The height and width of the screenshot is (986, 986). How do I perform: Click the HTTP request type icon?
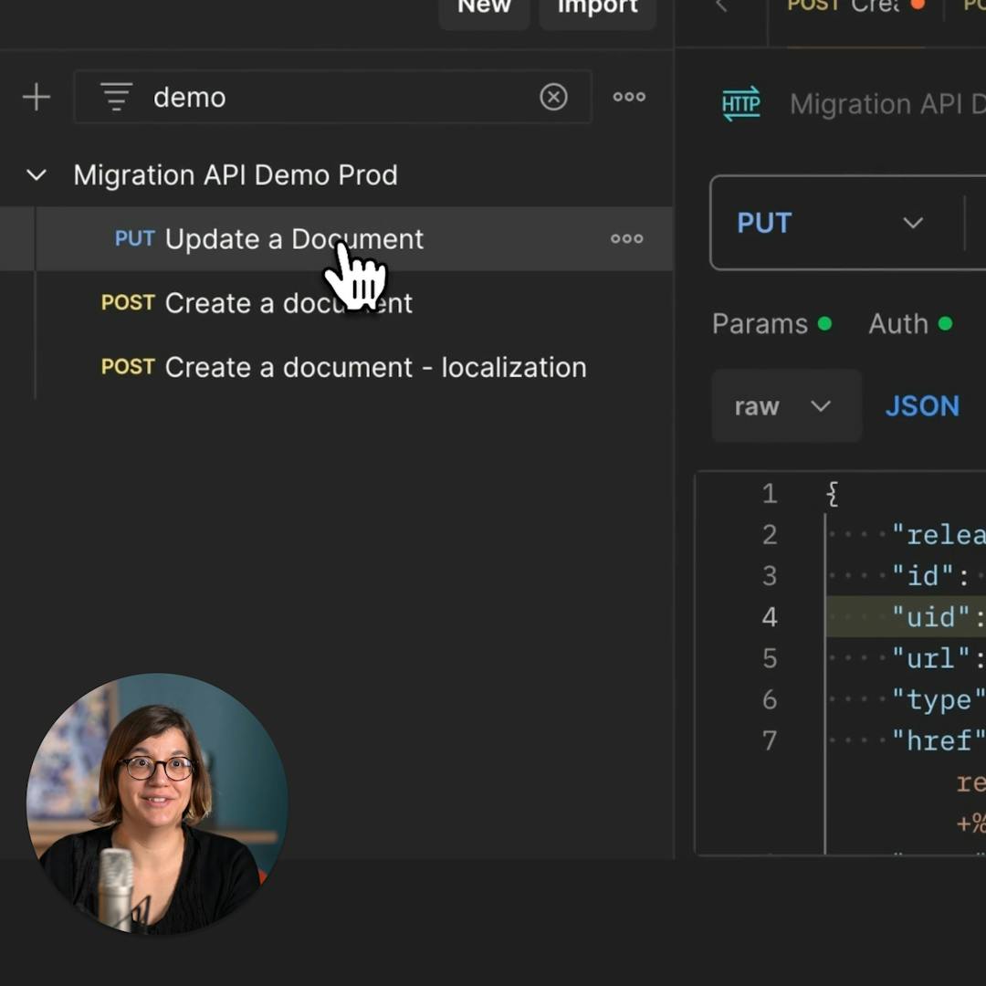click(x=740, y=104)
